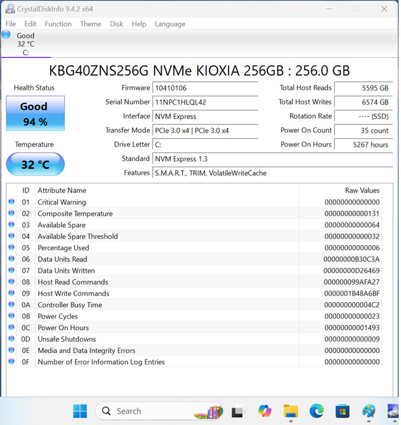
Task: Click the status dot for Available Spare row 03
Action: (x=11, y=224)
